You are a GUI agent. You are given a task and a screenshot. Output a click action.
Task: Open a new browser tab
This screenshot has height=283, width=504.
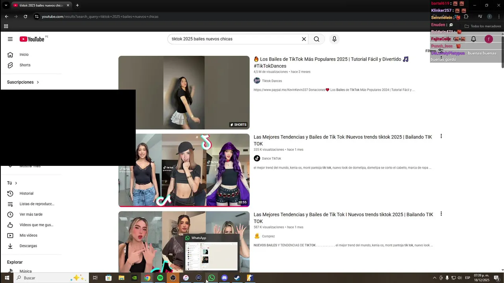[x=77, y=6]
